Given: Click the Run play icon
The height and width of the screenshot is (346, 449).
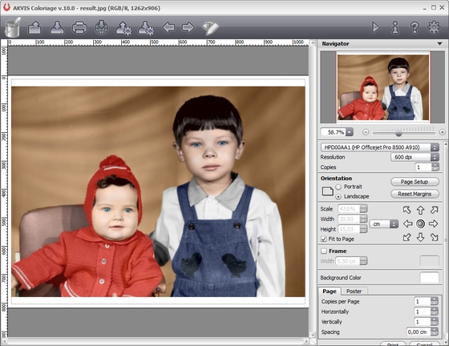Looking at the screenshot, I should 375,27.
